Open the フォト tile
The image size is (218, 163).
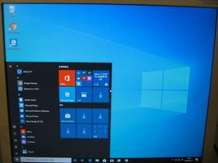[84, 95]
